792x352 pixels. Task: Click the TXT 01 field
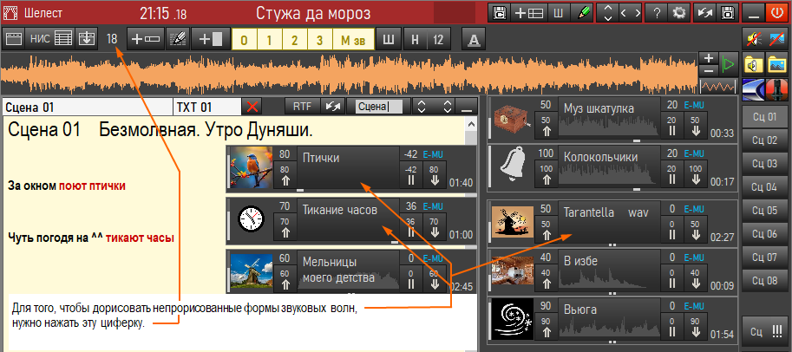[207, 107]
